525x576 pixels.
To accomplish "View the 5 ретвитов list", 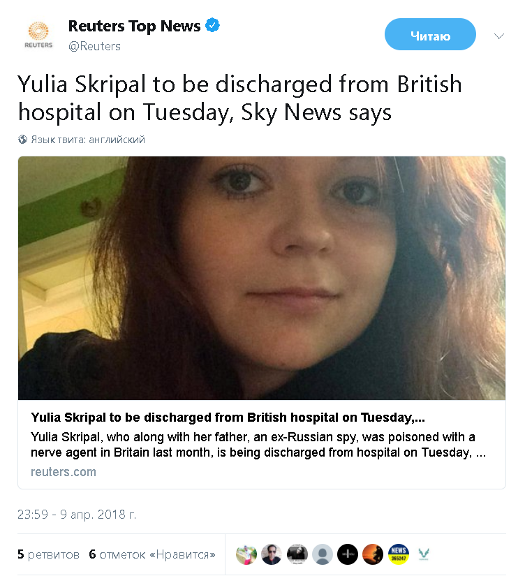I will (x=48, y=554).
